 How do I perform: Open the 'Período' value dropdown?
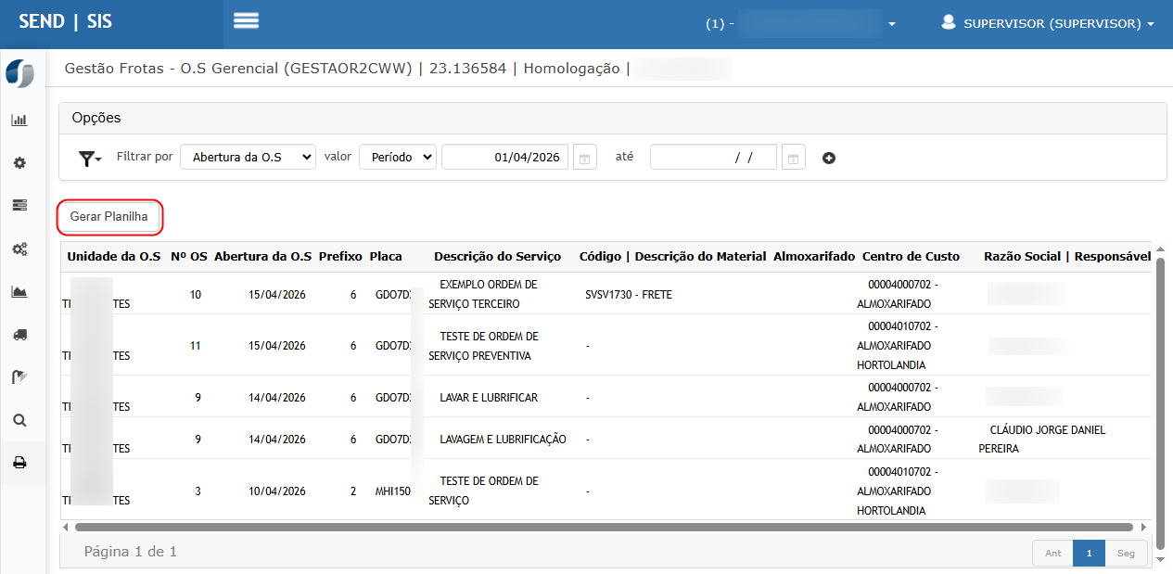click(x=397, y=158)
